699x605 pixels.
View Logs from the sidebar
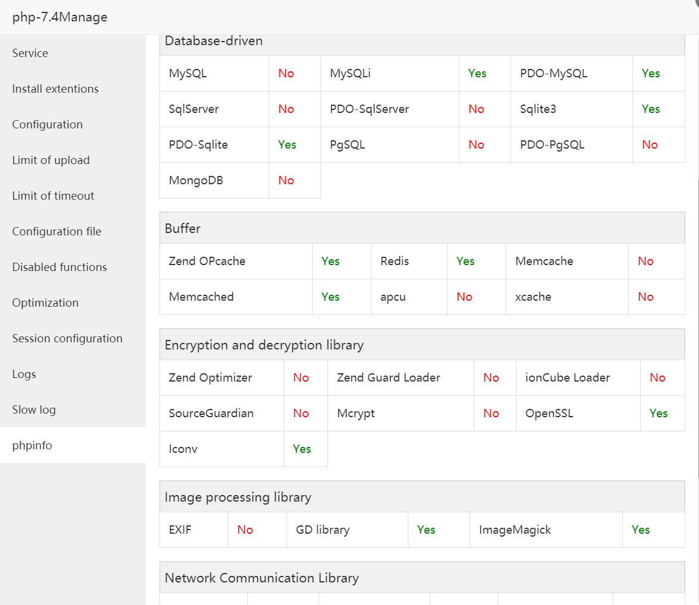pyautogui.click(x=24, y=374)
